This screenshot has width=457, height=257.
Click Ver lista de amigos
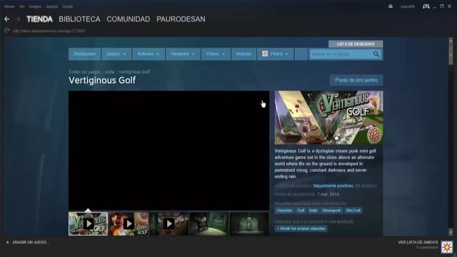coord(418,242)
